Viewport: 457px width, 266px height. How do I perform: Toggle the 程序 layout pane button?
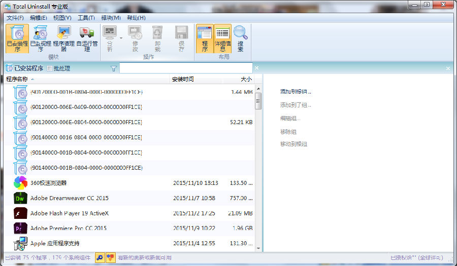pos(205,39)
